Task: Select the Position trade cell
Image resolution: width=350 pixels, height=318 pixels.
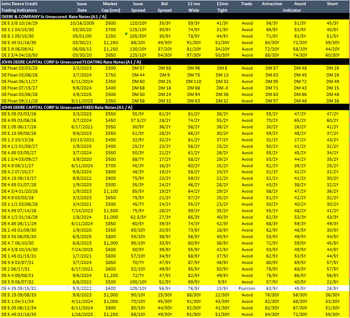Action: (x=247, y=288)
